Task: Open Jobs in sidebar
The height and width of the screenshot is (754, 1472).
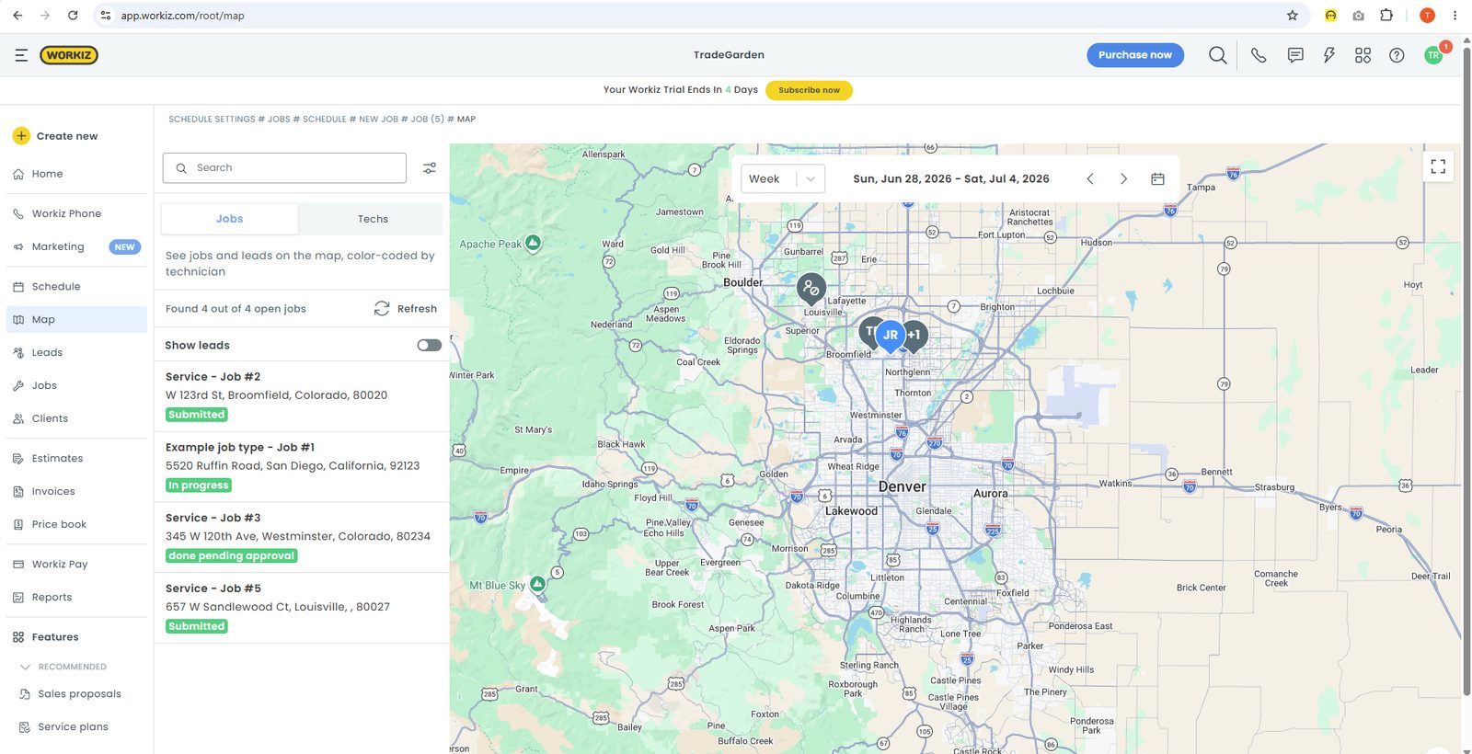Action: tap(76, 386)
